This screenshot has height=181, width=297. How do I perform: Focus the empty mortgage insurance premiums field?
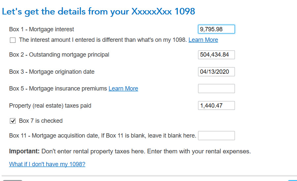[x=216, y=89]
